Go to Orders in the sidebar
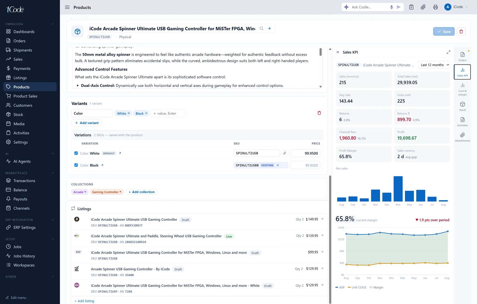 point(30,41)
